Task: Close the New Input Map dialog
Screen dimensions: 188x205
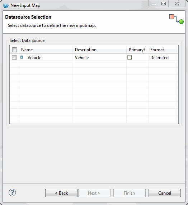Action: 177,4
